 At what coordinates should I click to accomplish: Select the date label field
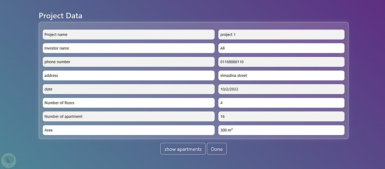coord(128,89)
